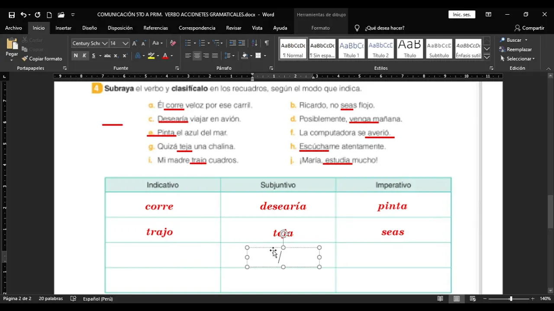
Task: Apply red font color swatch
Action: point(165,56)
